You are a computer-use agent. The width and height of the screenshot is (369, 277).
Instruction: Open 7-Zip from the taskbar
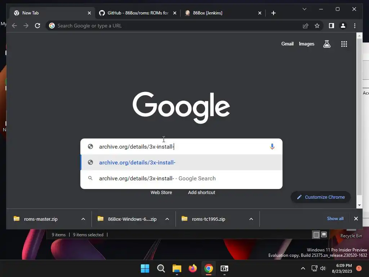[x=224, y=268]
